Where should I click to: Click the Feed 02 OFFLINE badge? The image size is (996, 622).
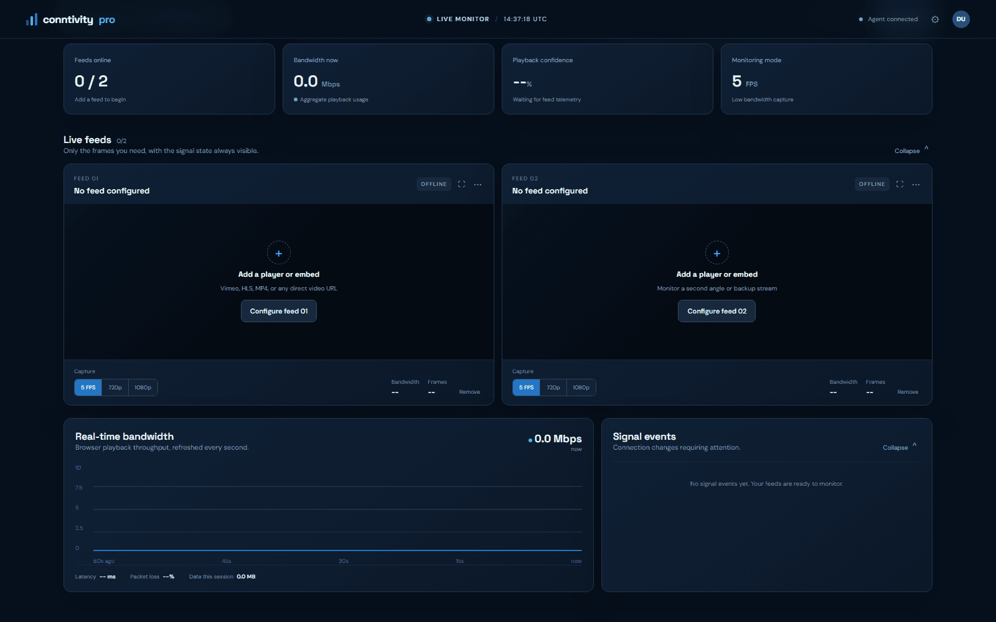click(x=872, y=184)
